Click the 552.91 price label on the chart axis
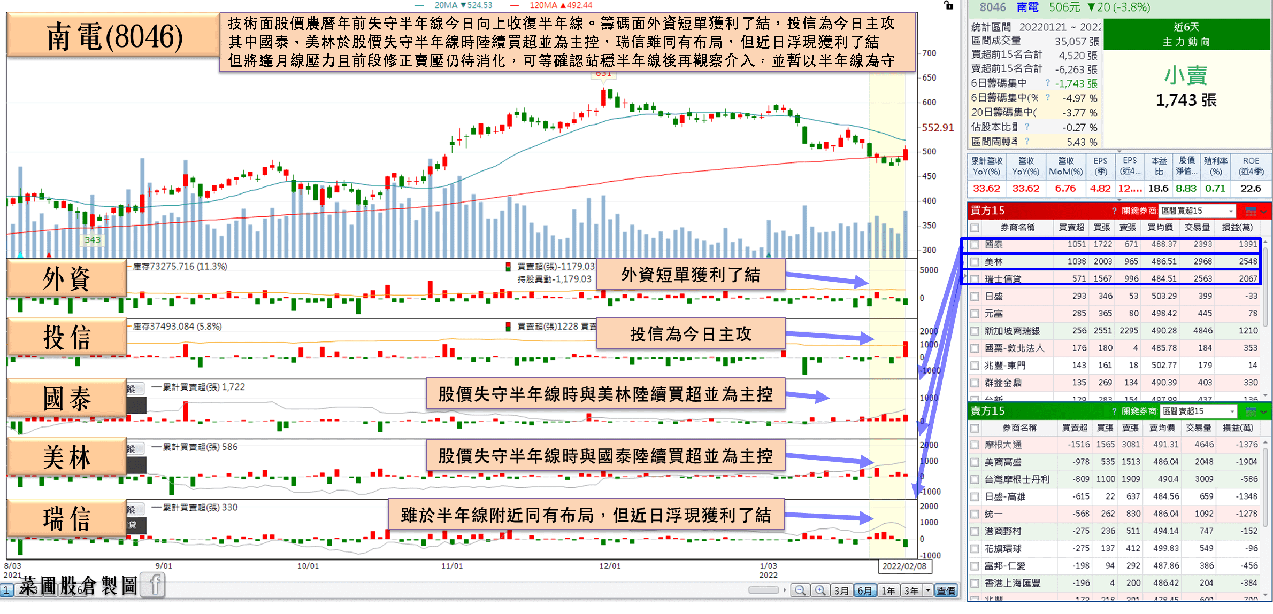Image resolution: width=1273 pixels, height=614 pixels. pos(938,128)
